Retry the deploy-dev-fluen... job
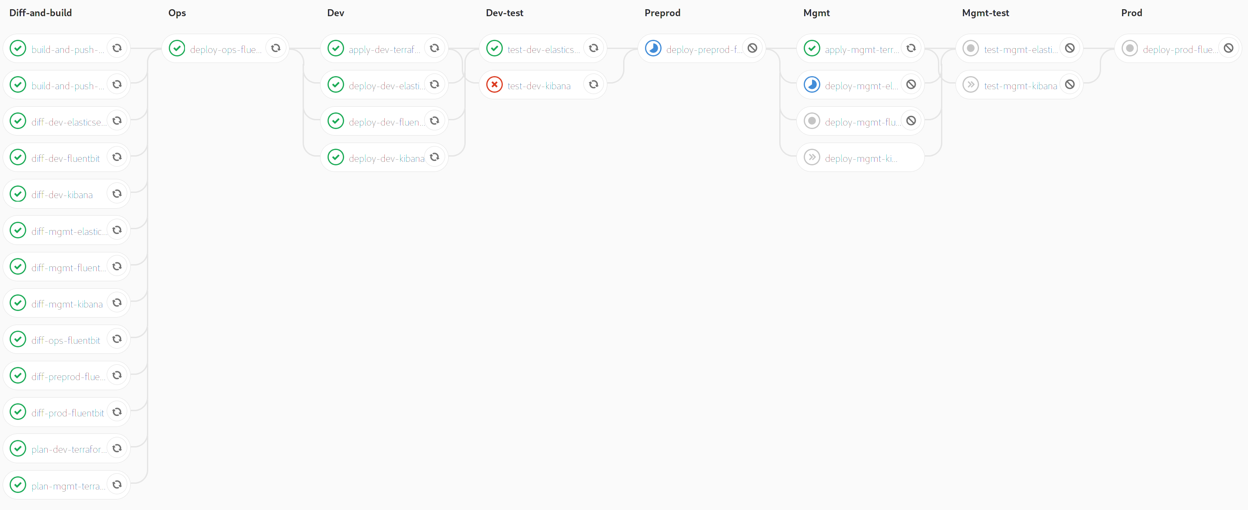Viewport: 1248px width, 510px height. (x=435, y=121)
